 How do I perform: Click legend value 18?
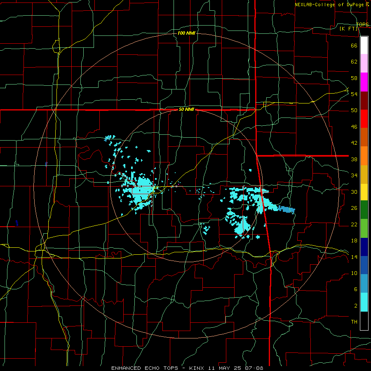tap(354, 241)
